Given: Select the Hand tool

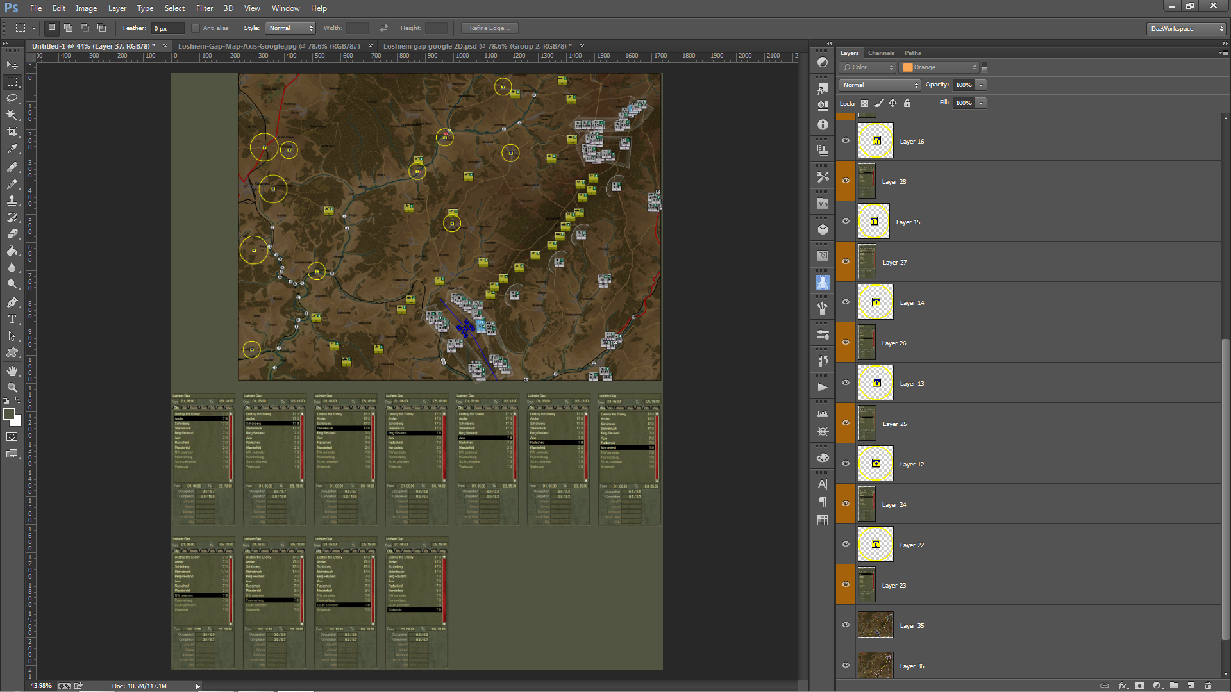Looking at the screenshot, I should pos(12,371).
